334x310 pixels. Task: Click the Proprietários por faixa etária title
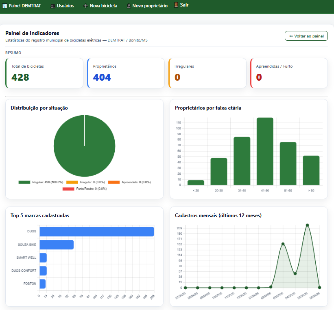coord(208,108)
